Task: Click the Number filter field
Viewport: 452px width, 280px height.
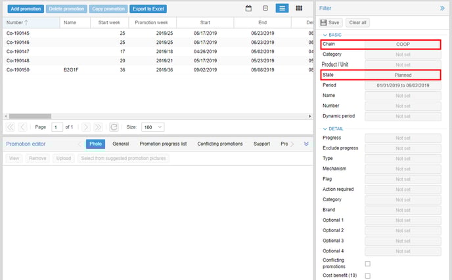Action: [x=403, y=106]
